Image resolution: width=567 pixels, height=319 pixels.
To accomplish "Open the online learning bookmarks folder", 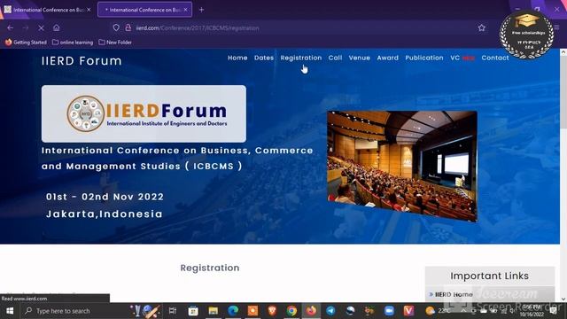I will pos(73,43).
